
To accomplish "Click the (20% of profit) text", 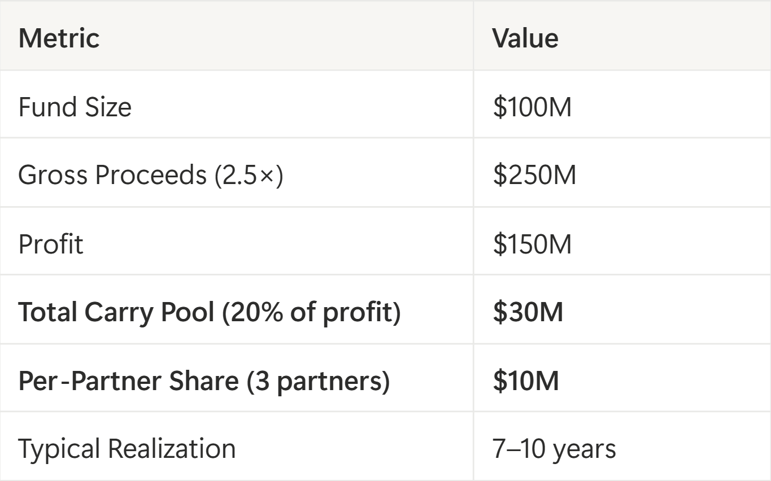I will (x=311, y=312).
